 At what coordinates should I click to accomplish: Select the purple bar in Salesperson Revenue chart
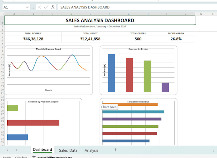pos(132,119)
